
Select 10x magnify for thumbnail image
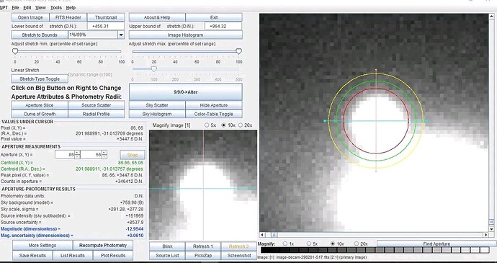[x=223, y=125]
